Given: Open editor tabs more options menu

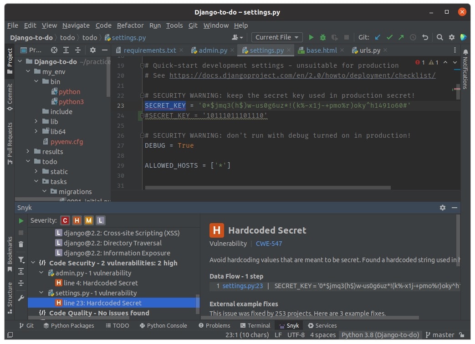Looking at the screenshot, I should tap(455, 50).
